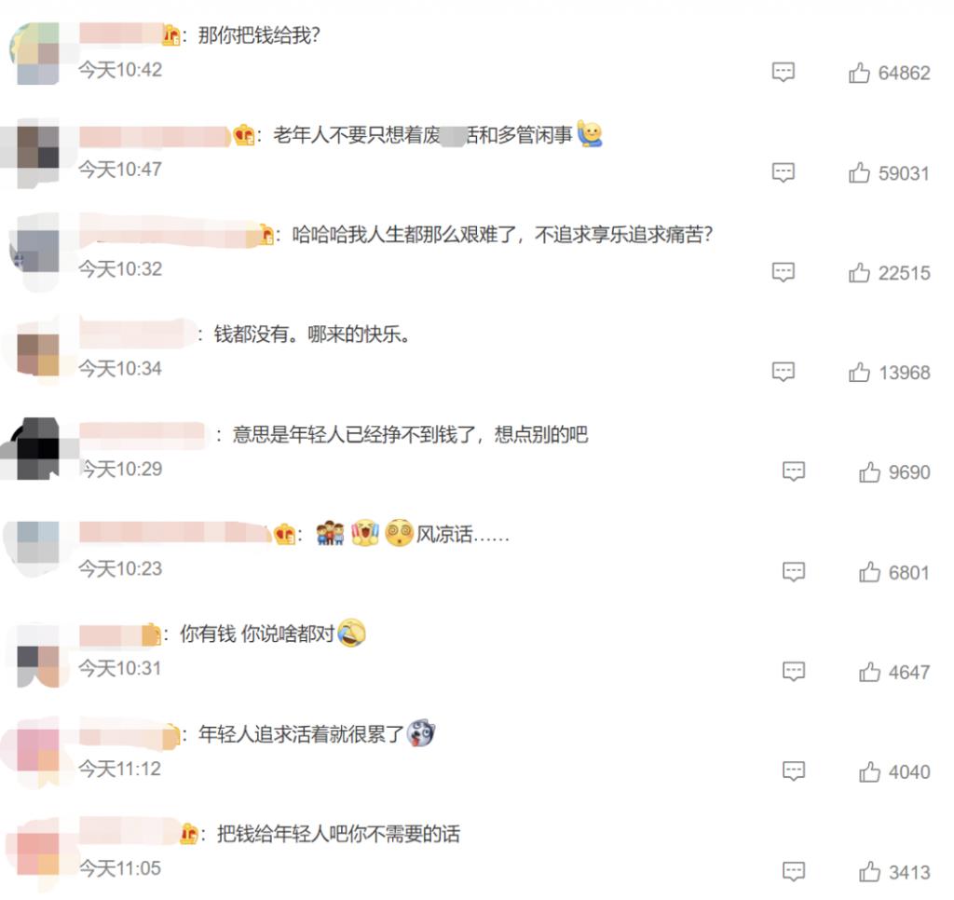
Task: Reply to the 意思是年轻人 comment
Action: point(794,471)
